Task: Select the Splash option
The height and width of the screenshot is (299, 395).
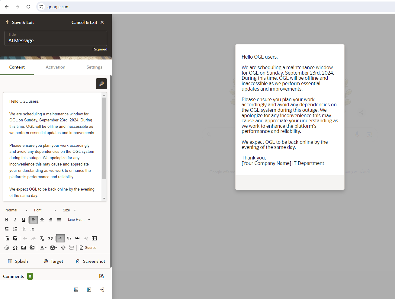Action: point(18,261)
